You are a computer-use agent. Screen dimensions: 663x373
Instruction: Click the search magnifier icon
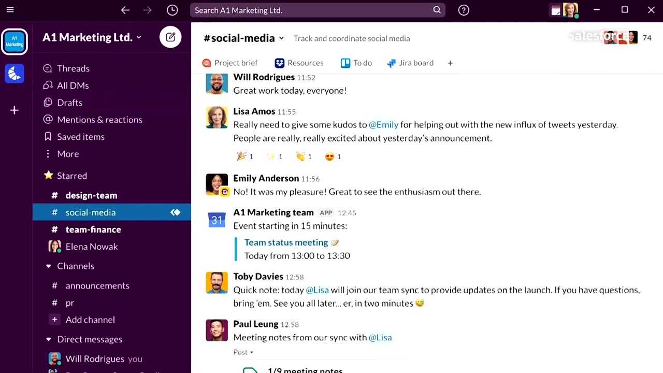[437, 10]
